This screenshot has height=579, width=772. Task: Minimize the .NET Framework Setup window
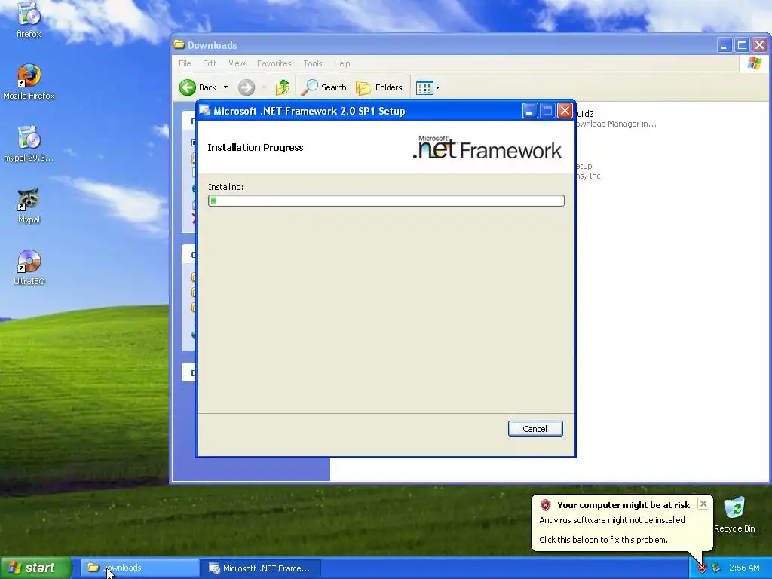click(x=530, y=111)
